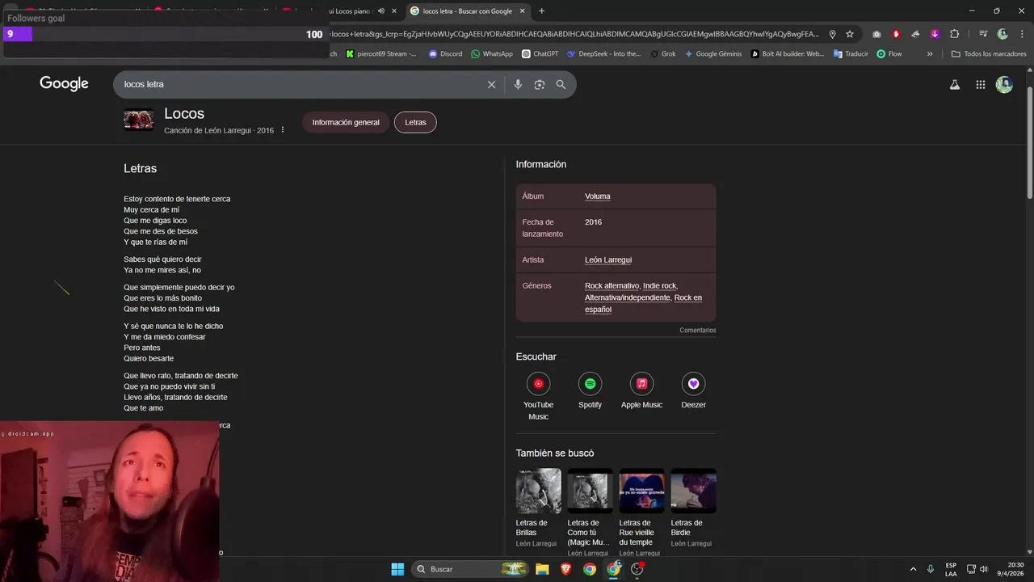The image size is (1034, 582).
Task: Open the pink download extension icon
Action: [935, 34]
